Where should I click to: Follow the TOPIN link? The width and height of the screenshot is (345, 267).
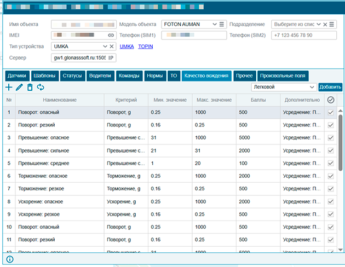(146, 47)
